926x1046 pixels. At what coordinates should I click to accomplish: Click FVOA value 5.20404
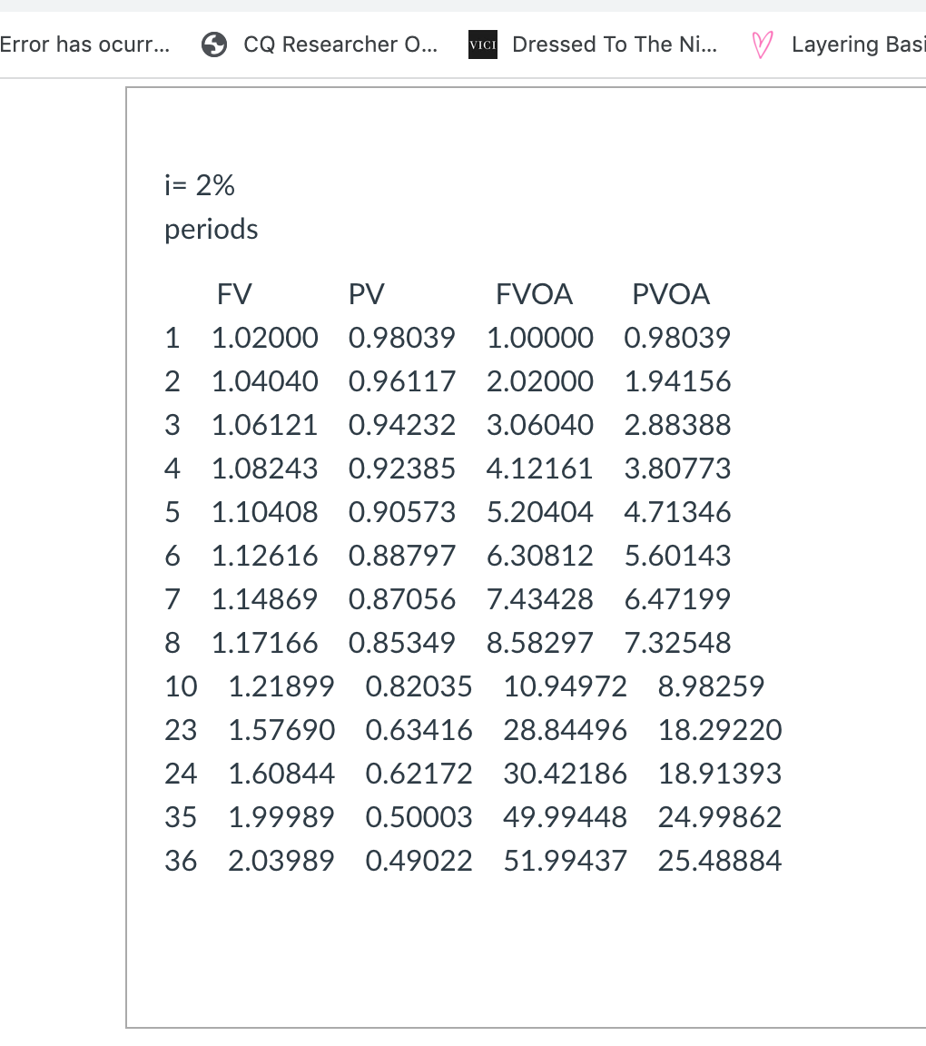tap(540, 512)
